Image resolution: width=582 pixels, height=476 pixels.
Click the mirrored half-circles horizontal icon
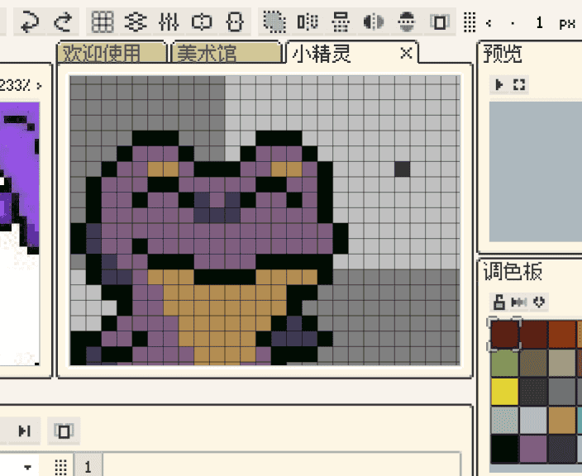[x=374, y=21]
